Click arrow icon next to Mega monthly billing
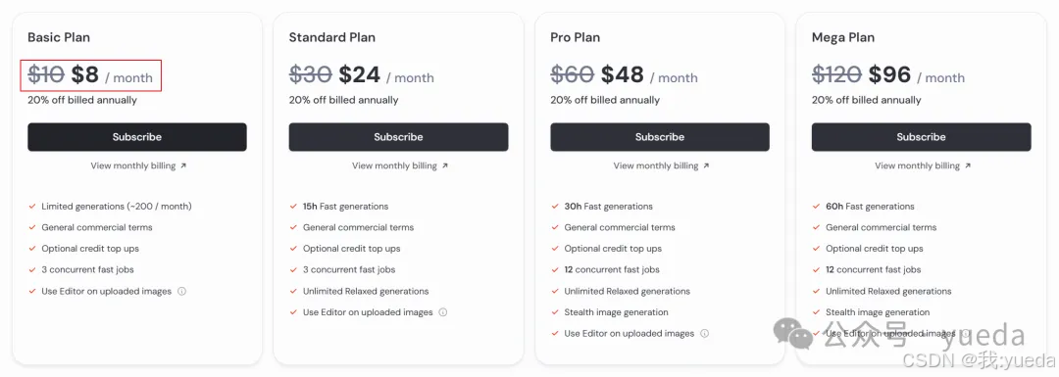1059x377 pixels. (x=967, y=165)
